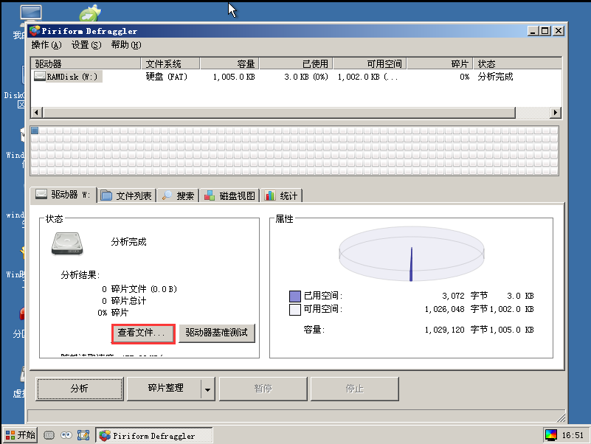The image size is (591, 444).
Task: Click the green arrow desktop icon
Action: click(x=89, y=15)
